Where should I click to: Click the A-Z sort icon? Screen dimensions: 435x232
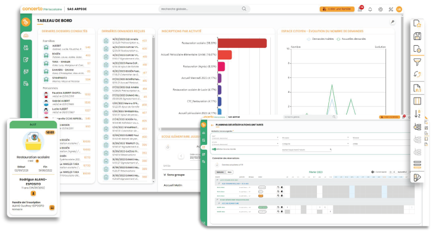pos(417,114)
